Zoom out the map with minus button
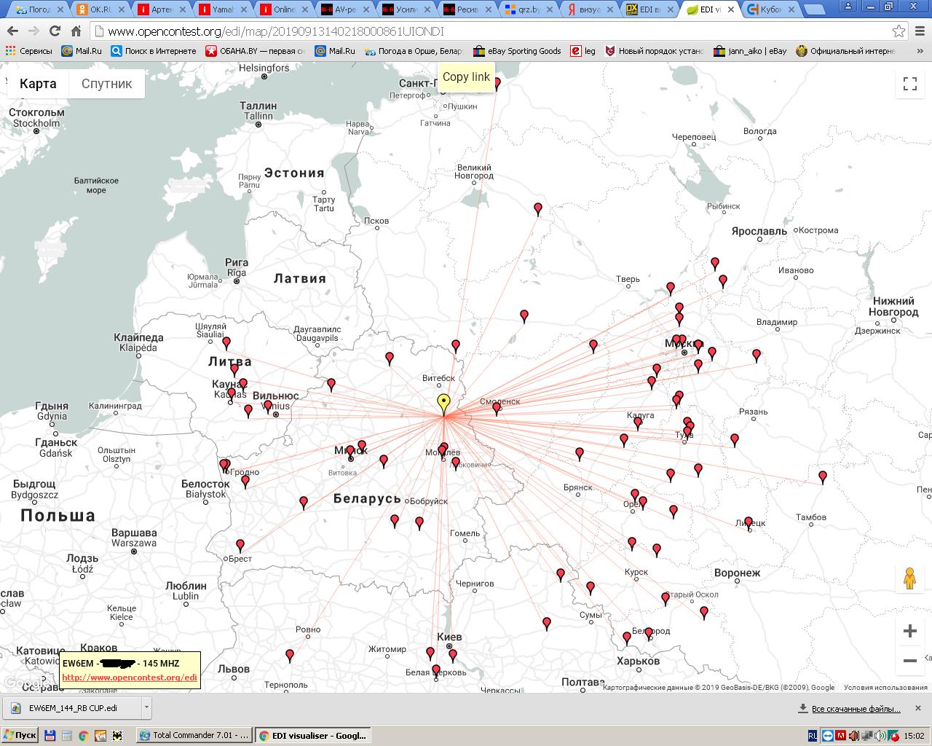 click(x=909, y=661)
